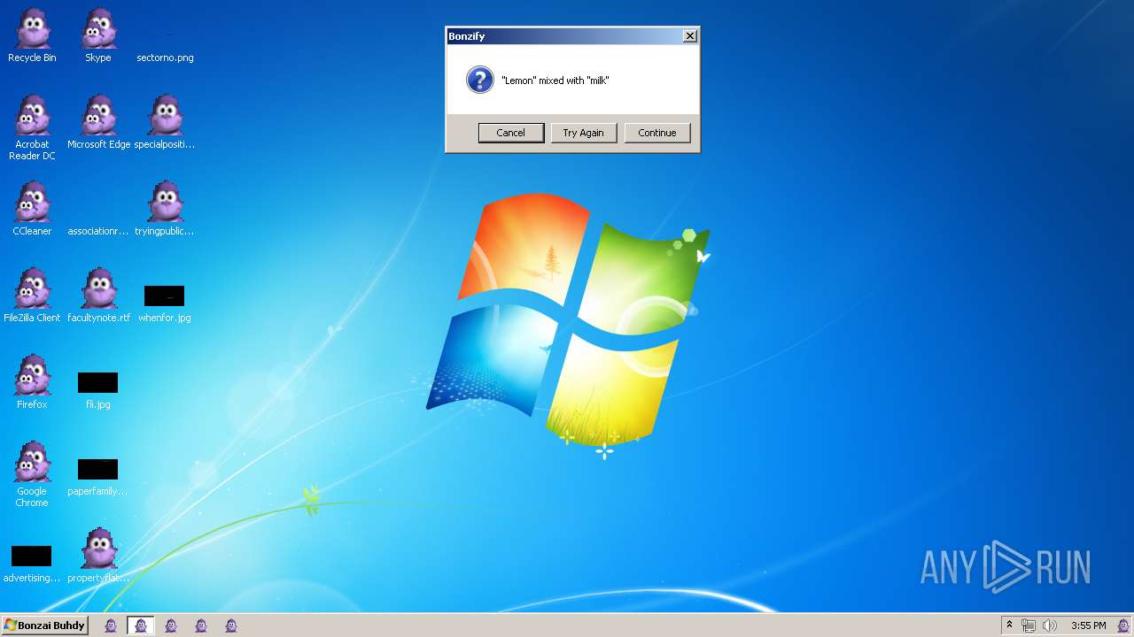Open the volume speaker tray icon
This screenshot has width=1134, height=637.
pyautogui.click(x=1050, y=625)
